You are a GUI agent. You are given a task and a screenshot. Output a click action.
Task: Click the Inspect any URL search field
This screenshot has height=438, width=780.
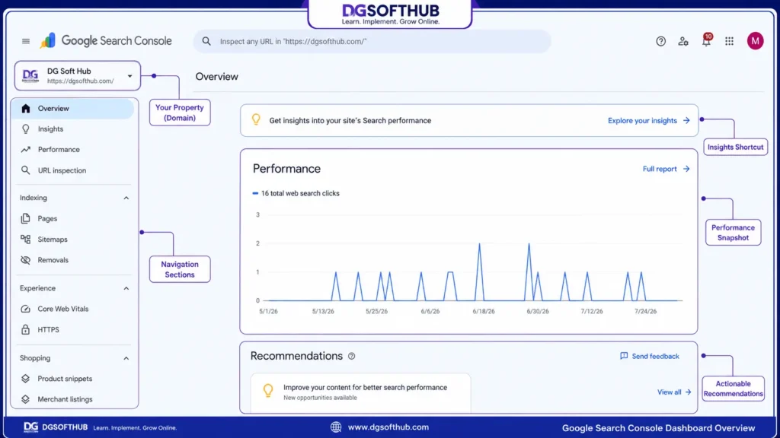(x=372, y=41)
